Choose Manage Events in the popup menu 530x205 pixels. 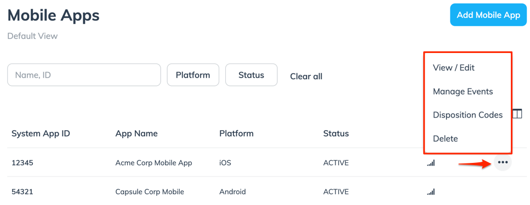coord(463,91)
